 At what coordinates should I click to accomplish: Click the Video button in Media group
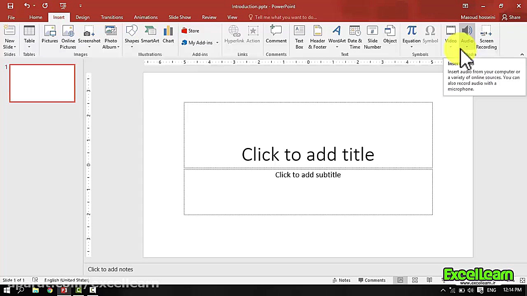(x=451, y=37)
